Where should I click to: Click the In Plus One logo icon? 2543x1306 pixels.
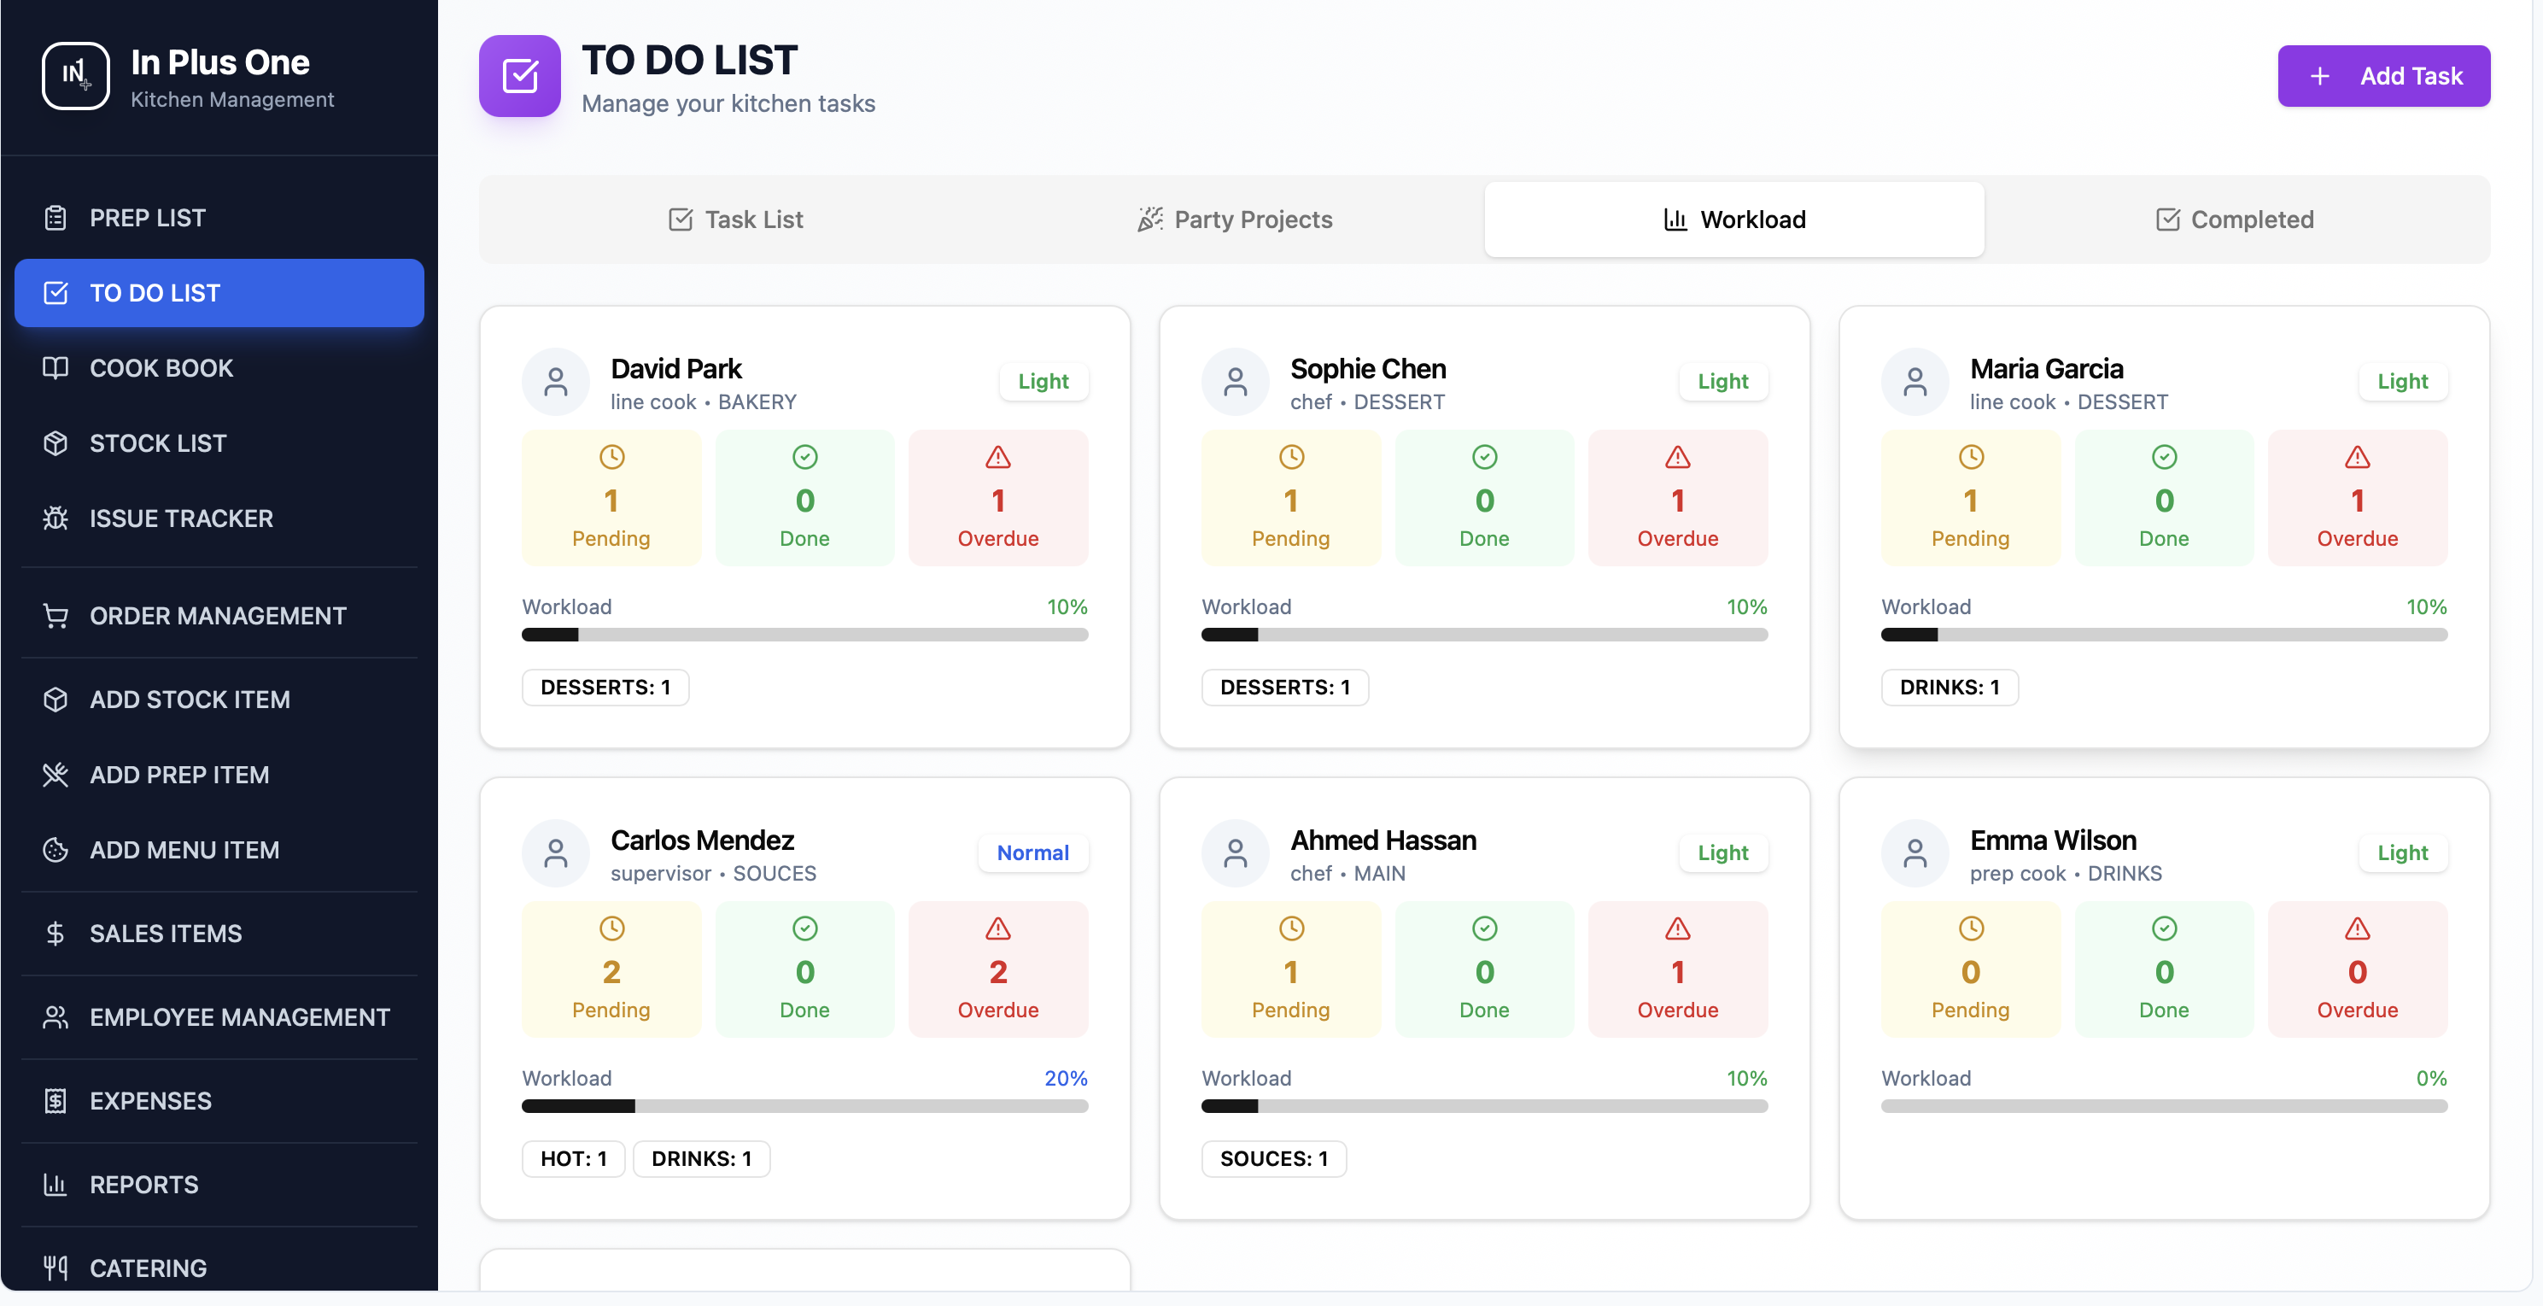tap(75, 76)
